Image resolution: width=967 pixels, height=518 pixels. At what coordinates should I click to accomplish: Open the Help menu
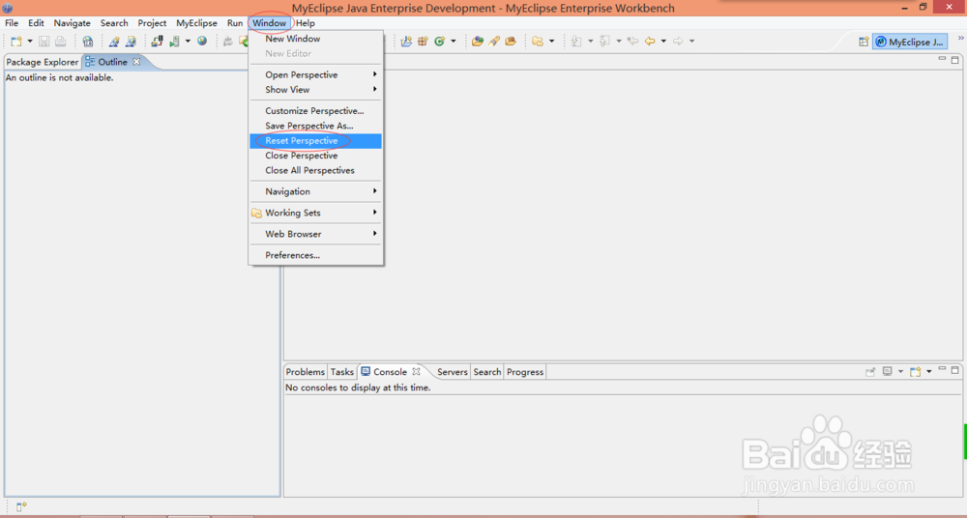306,23
